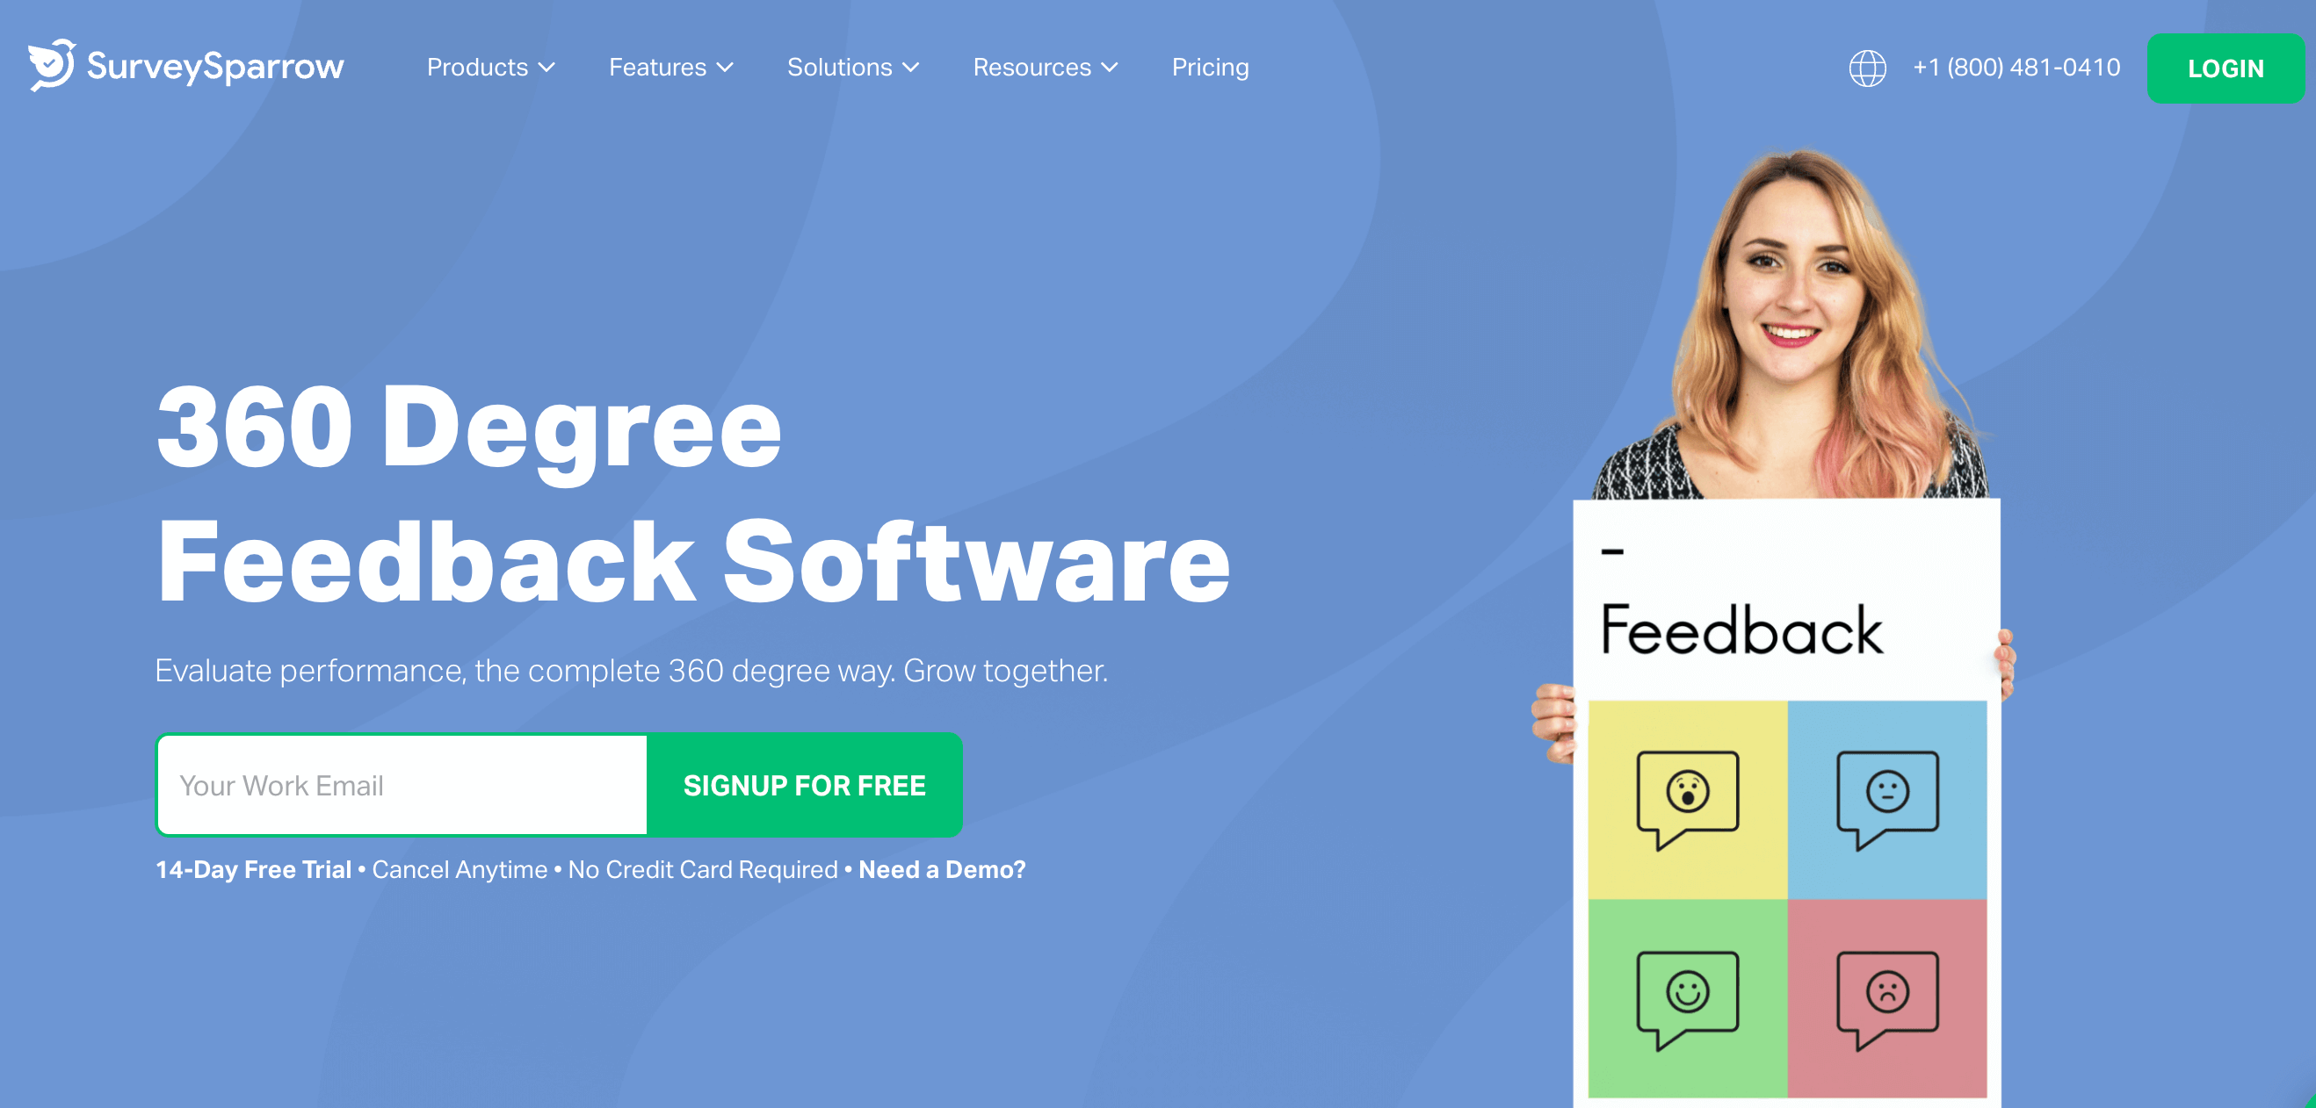The image size is (2316, 1108).
Task: Click the SIGNUP FOR FREE button
Action: pos(808,785)
